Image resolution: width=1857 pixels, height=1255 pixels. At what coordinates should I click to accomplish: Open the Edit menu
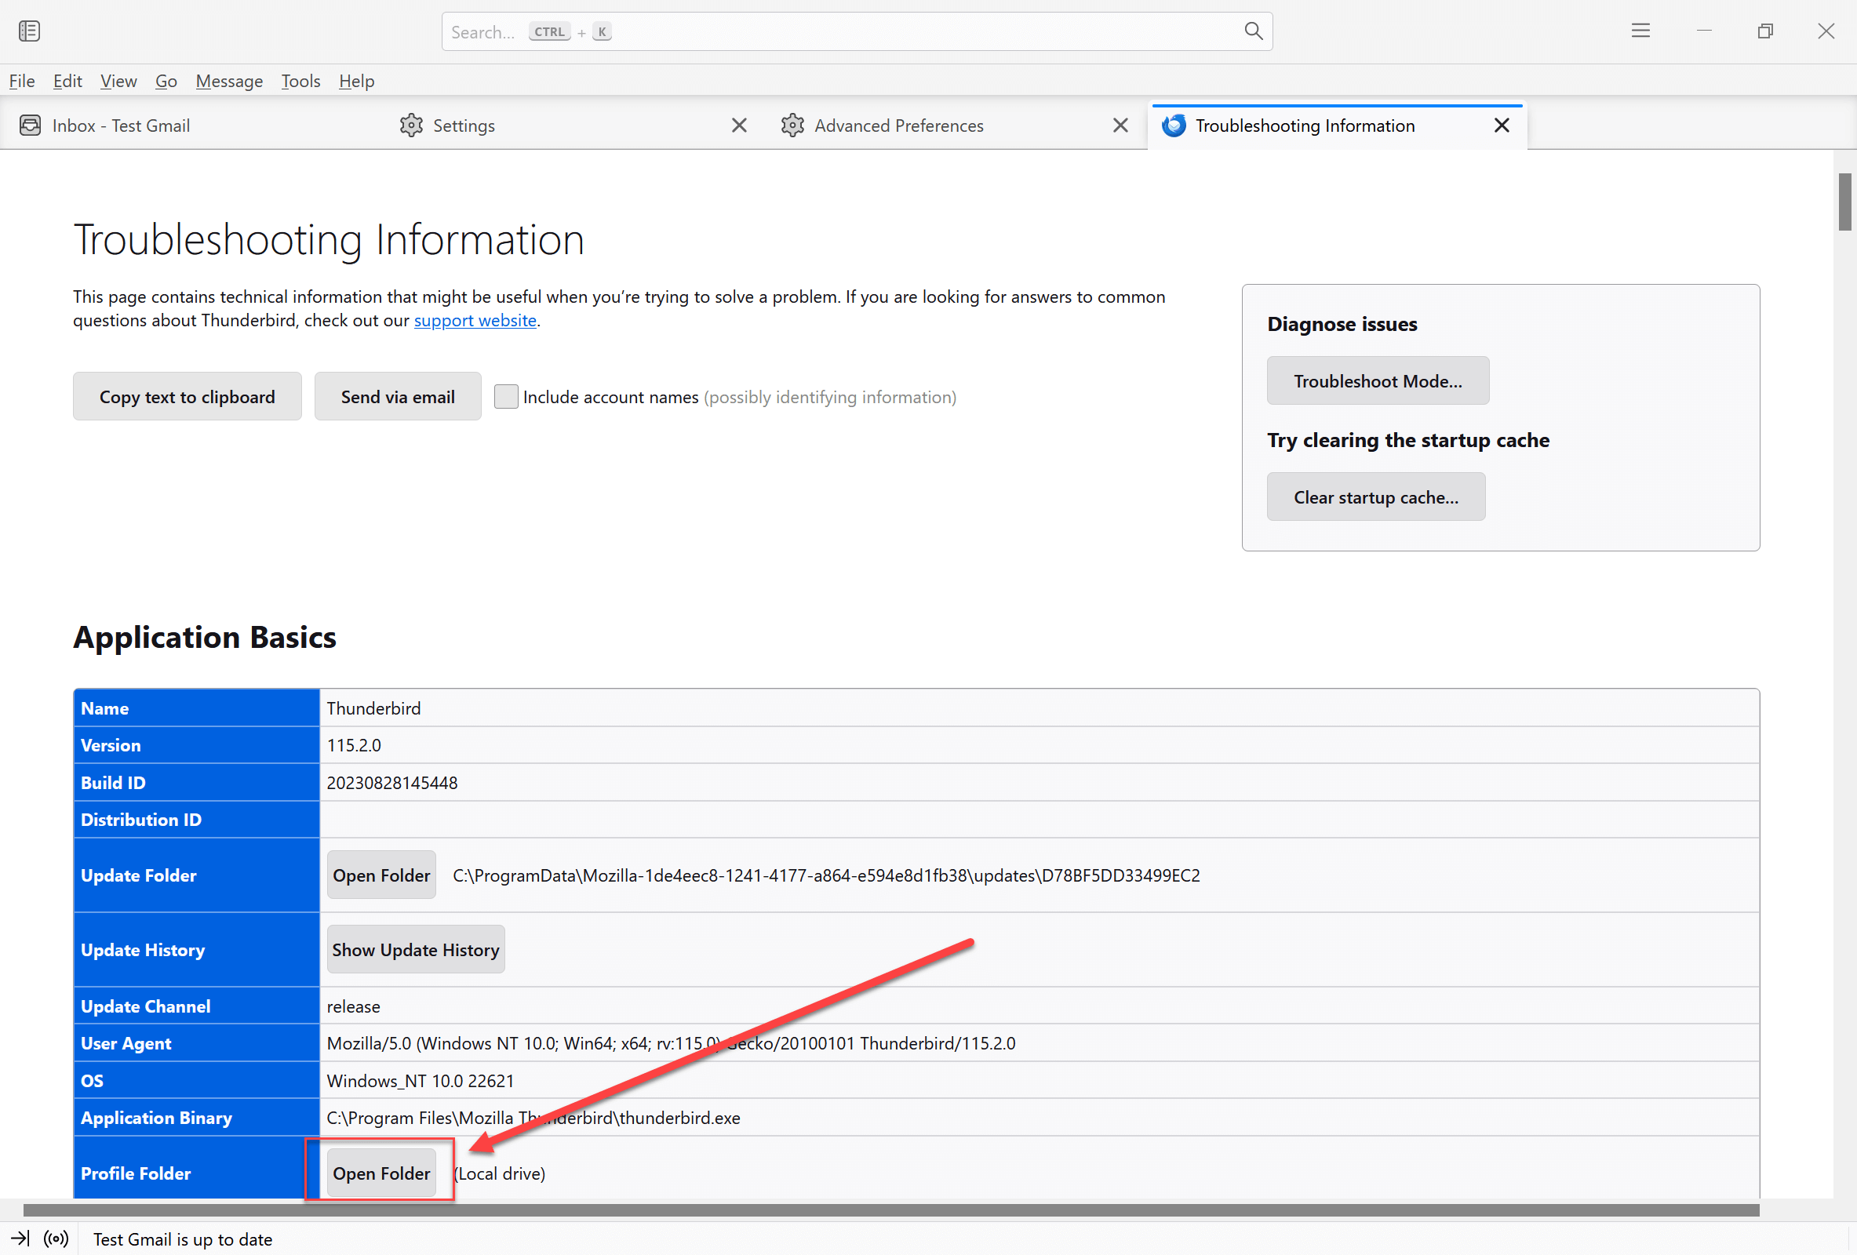pyautogui.click(x=67, y=81)
